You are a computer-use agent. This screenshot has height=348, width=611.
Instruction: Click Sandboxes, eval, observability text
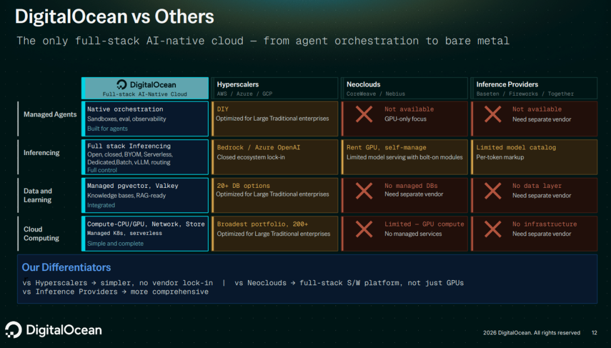pos(127,119)
